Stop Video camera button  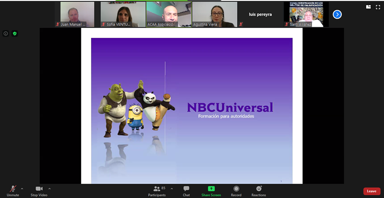pos(39,191)
